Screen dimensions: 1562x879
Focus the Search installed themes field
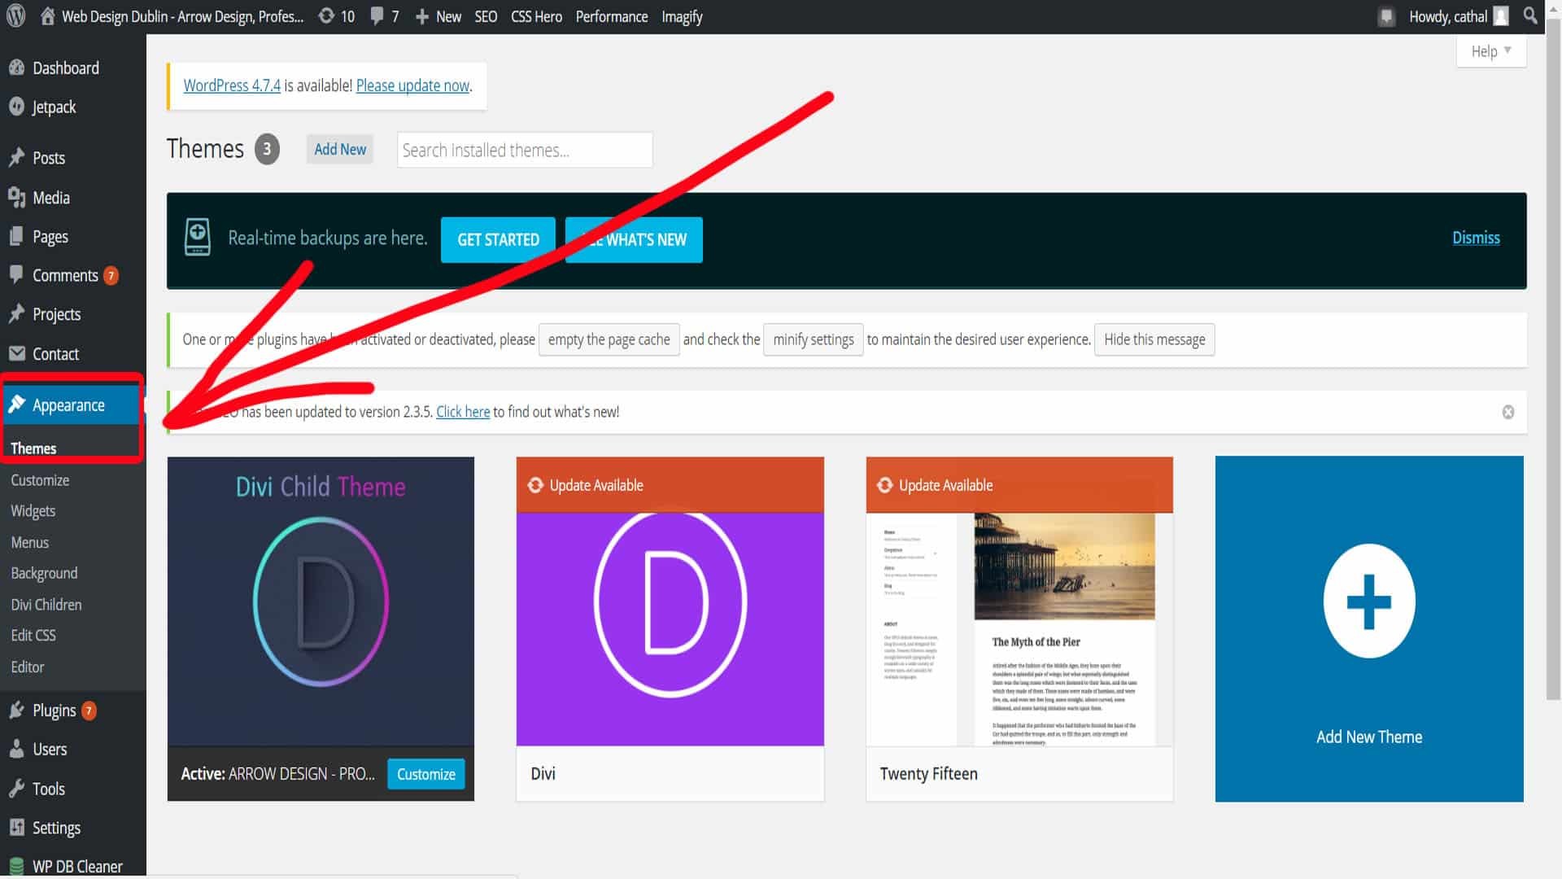pyautogui.click(x=525, y=150)
